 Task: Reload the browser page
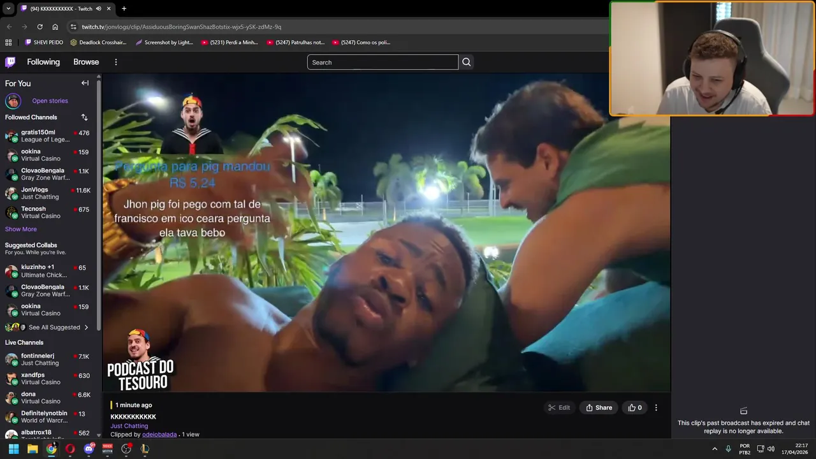click(x=40, y=27)
